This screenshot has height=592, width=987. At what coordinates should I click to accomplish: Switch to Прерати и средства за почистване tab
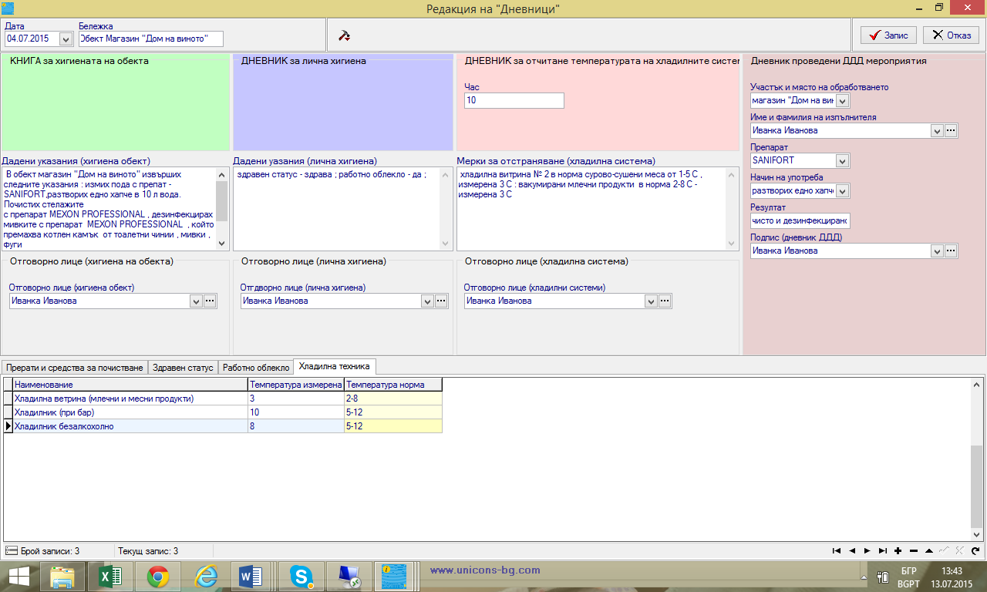75,368
